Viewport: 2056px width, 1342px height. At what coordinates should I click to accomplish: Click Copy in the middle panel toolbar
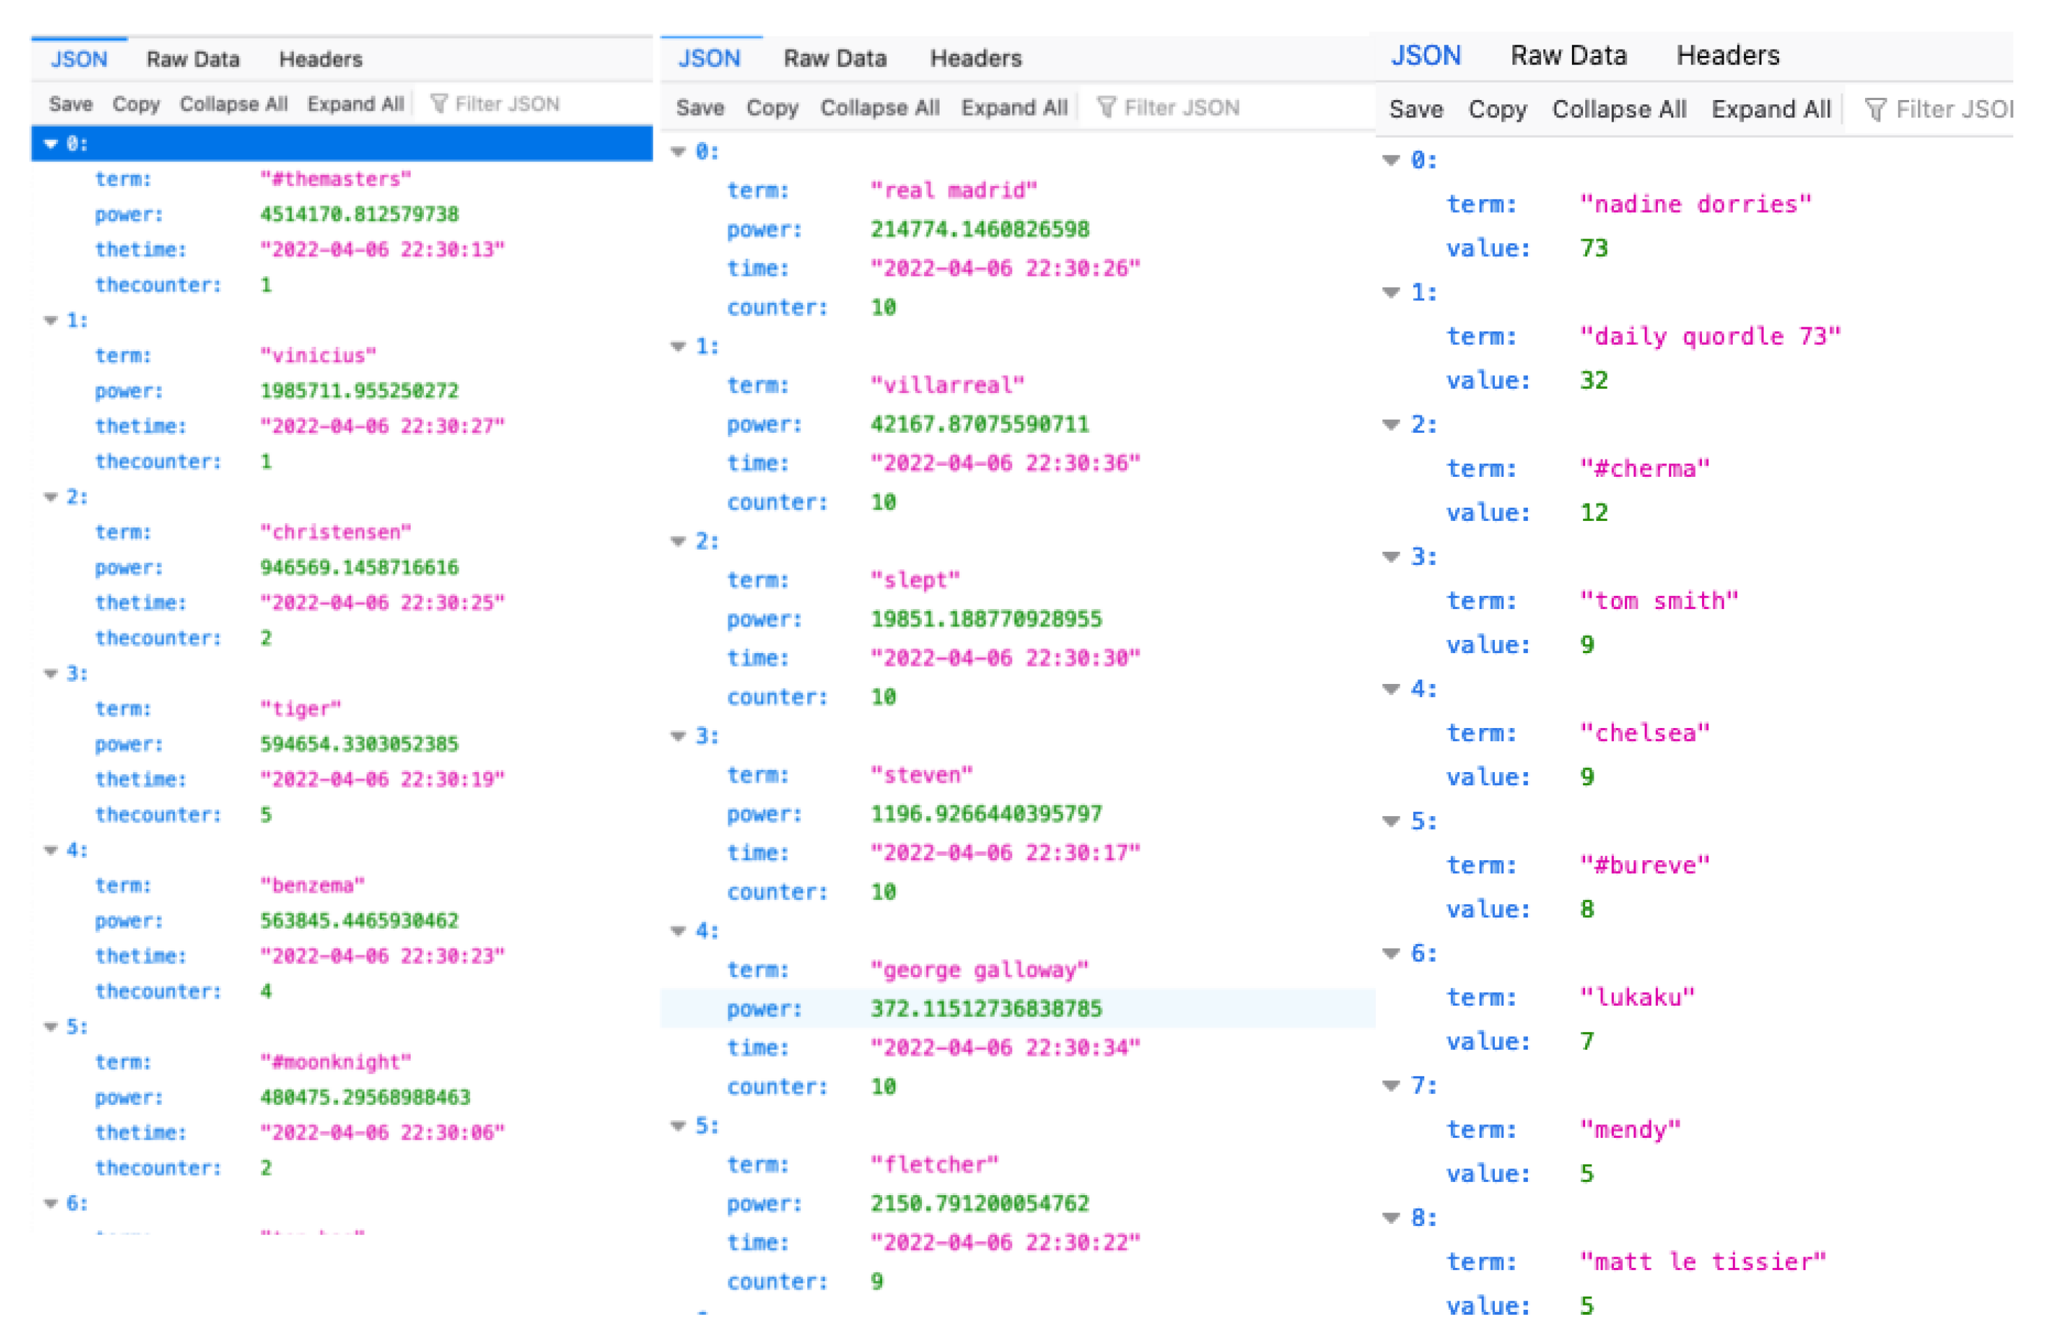(772, 108)
